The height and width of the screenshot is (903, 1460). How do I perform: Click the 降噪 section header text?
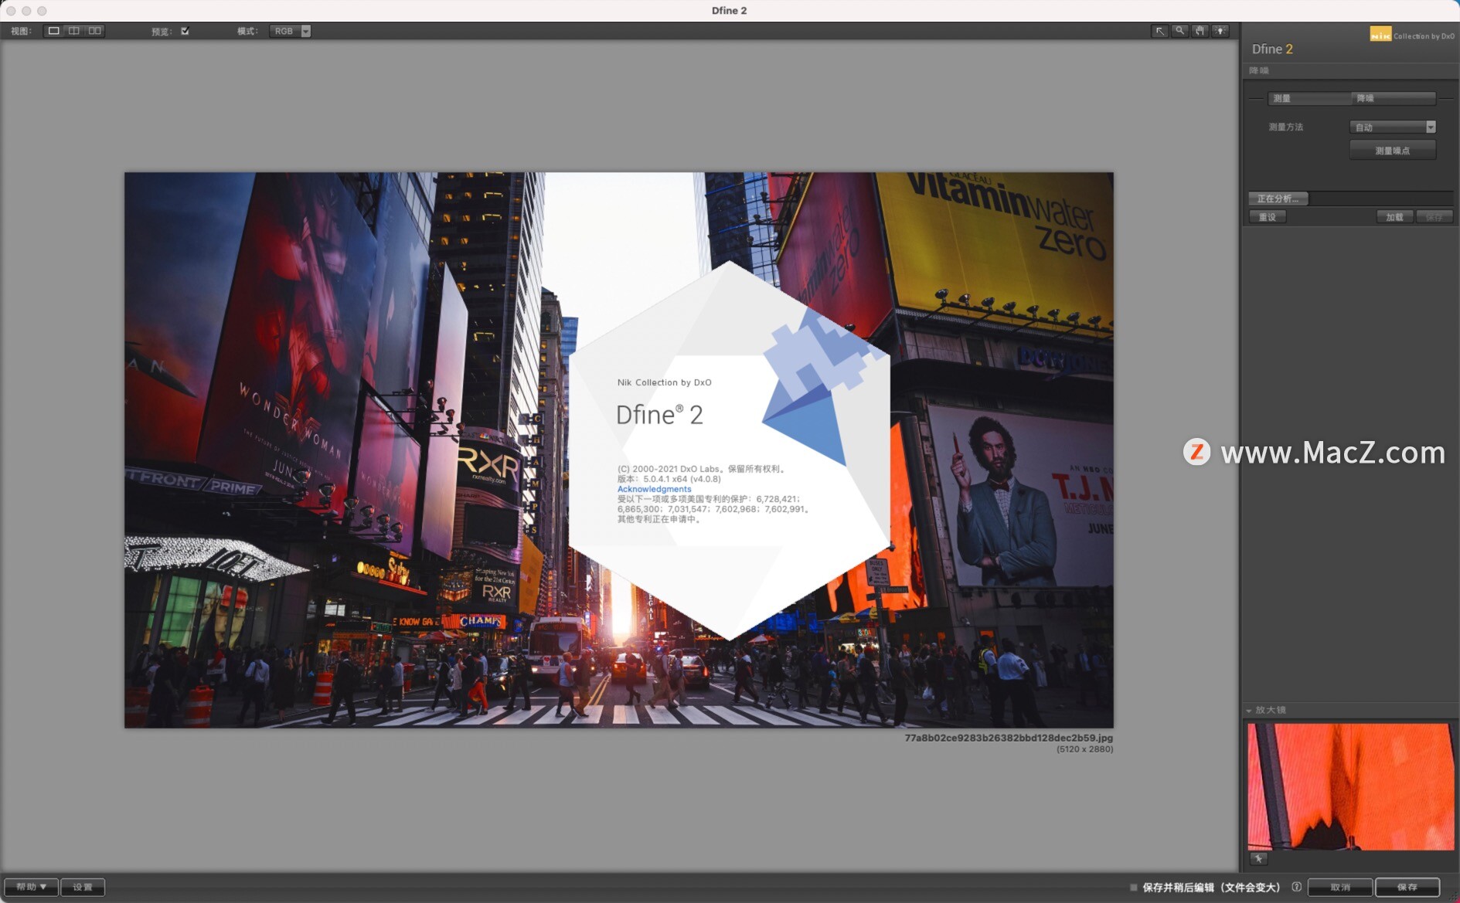point(1259,70)
